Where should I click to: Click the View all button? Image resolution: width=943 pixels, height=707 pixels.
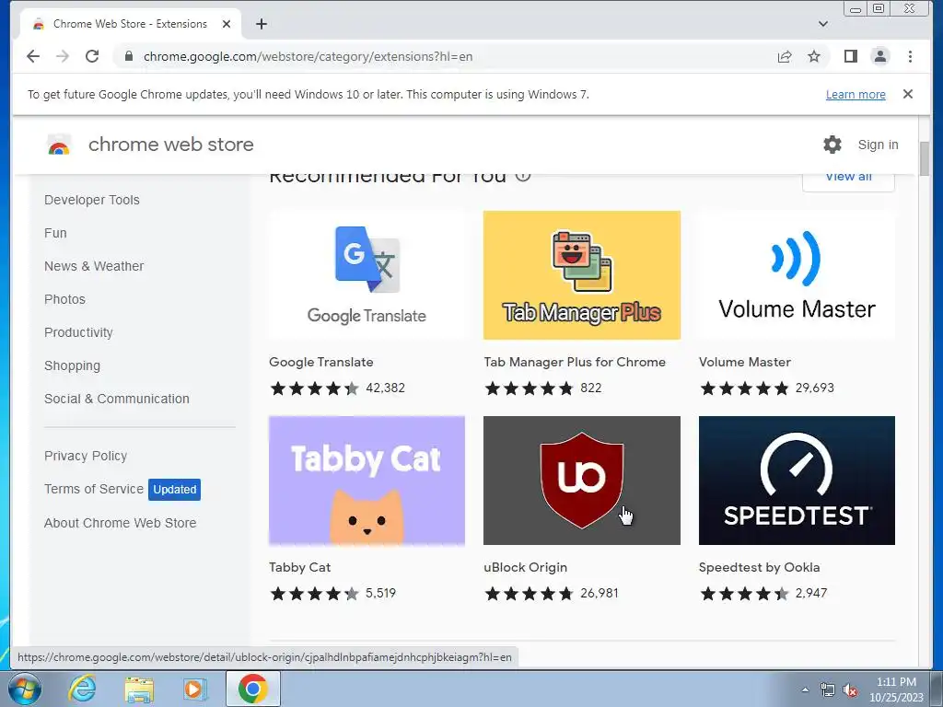pos(848,180)
